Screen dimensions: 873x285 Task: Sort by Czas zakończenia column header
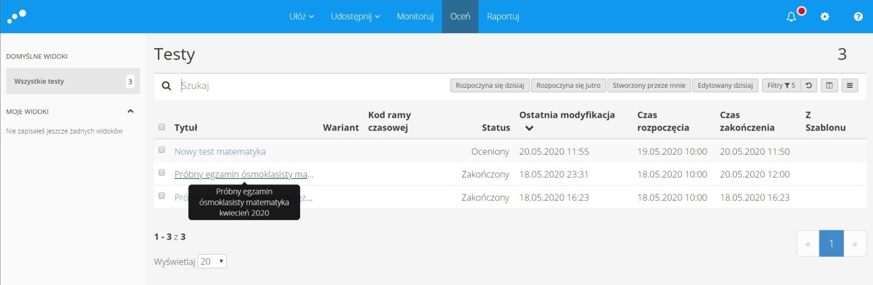747,121
